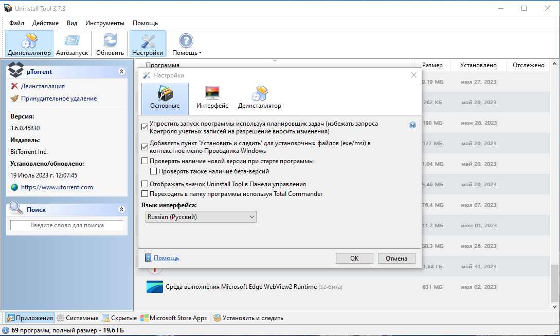Sort by the Размер column header
The width and height of the screenshot is (560, 336).
pos(432,65)
